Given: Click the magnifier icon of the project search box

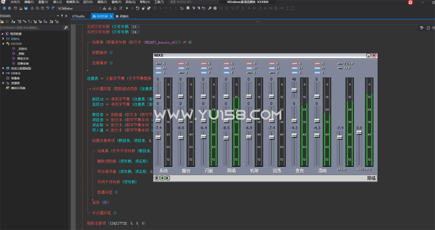Looking at the screenshot, I should 66,28.
